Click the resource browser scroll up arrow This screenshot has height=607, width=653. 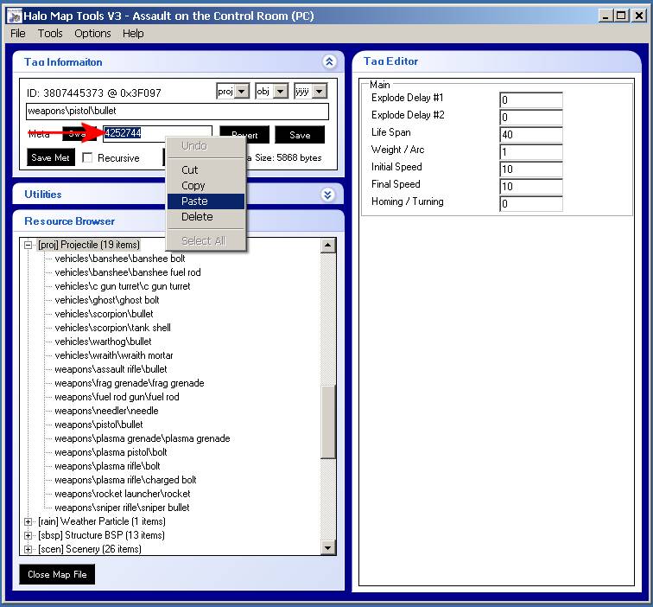point(328,246)
